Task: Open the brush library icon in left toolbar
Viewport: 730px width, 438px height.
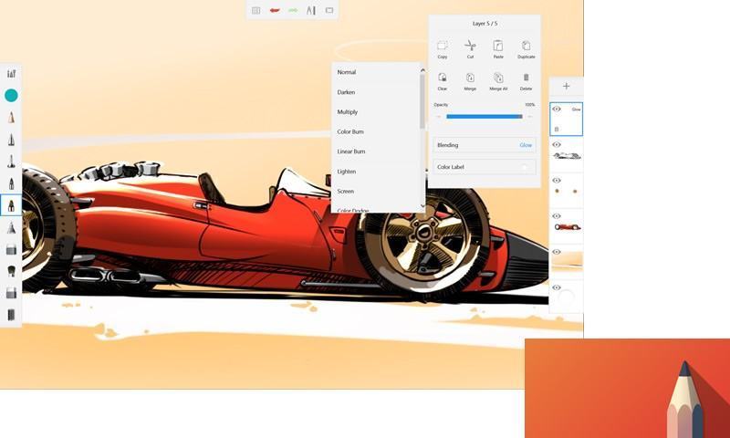Action: tap(11, 74)
